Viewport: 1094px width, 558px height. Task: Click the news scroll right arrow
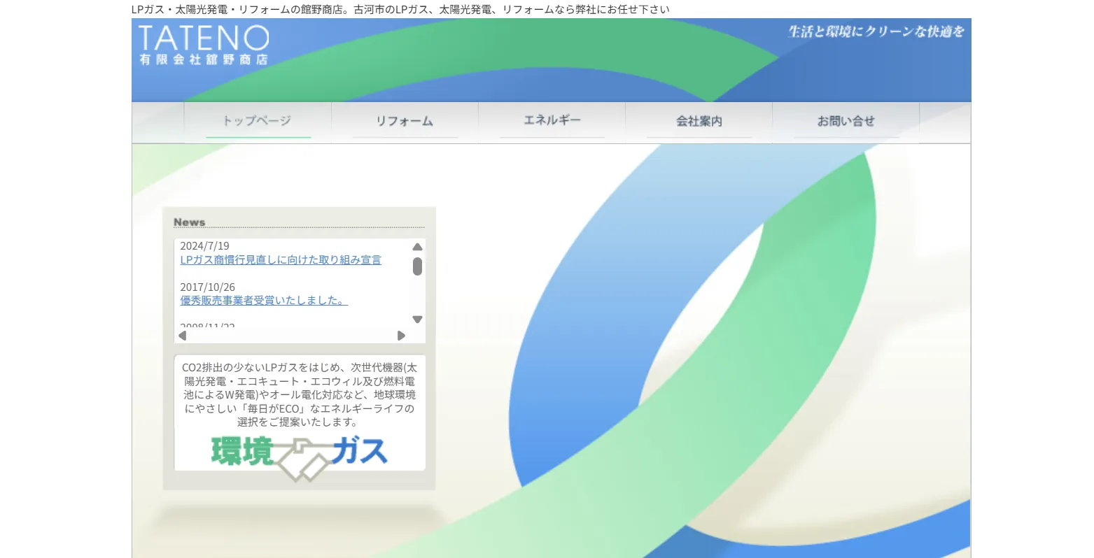click(401, 336)
